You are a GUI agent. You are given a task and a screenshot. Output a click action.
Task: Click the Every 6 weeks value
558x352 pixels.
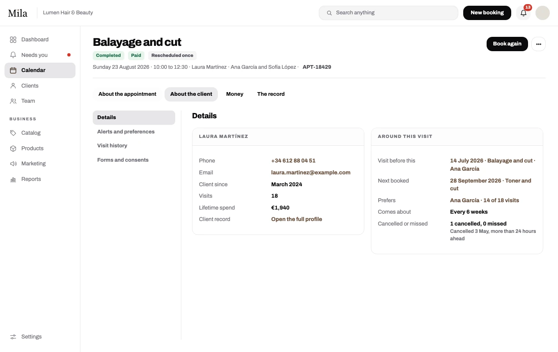(x=469, y=212)
